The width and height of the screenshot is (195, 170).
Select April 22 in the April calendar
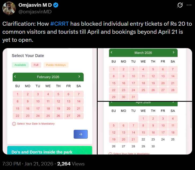tap(143, 139)
